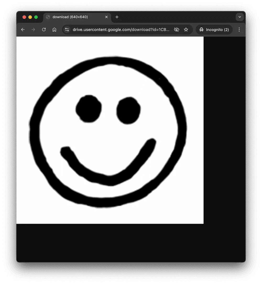This screenshot has width=262, height=284.
Task: Click the smiley face image
Action: click(x=110, y=130)
